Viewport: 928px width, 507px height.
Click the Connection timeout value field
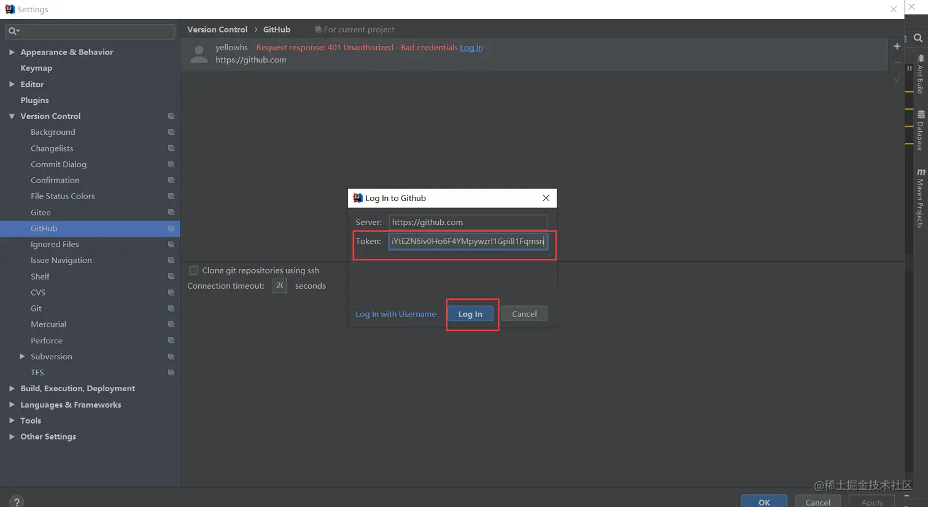(x=279, y=286)
